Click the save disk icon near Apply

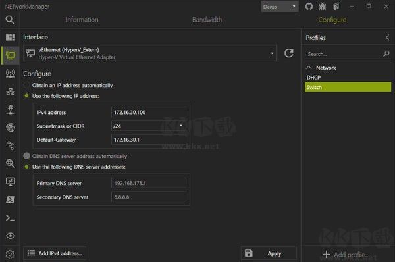(x=248, y=253)
